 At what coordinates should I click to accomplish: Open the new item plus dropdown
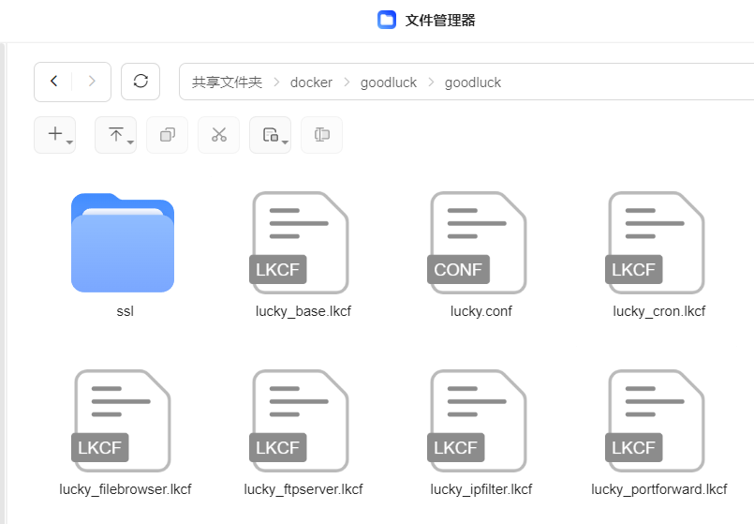point(55,135)
